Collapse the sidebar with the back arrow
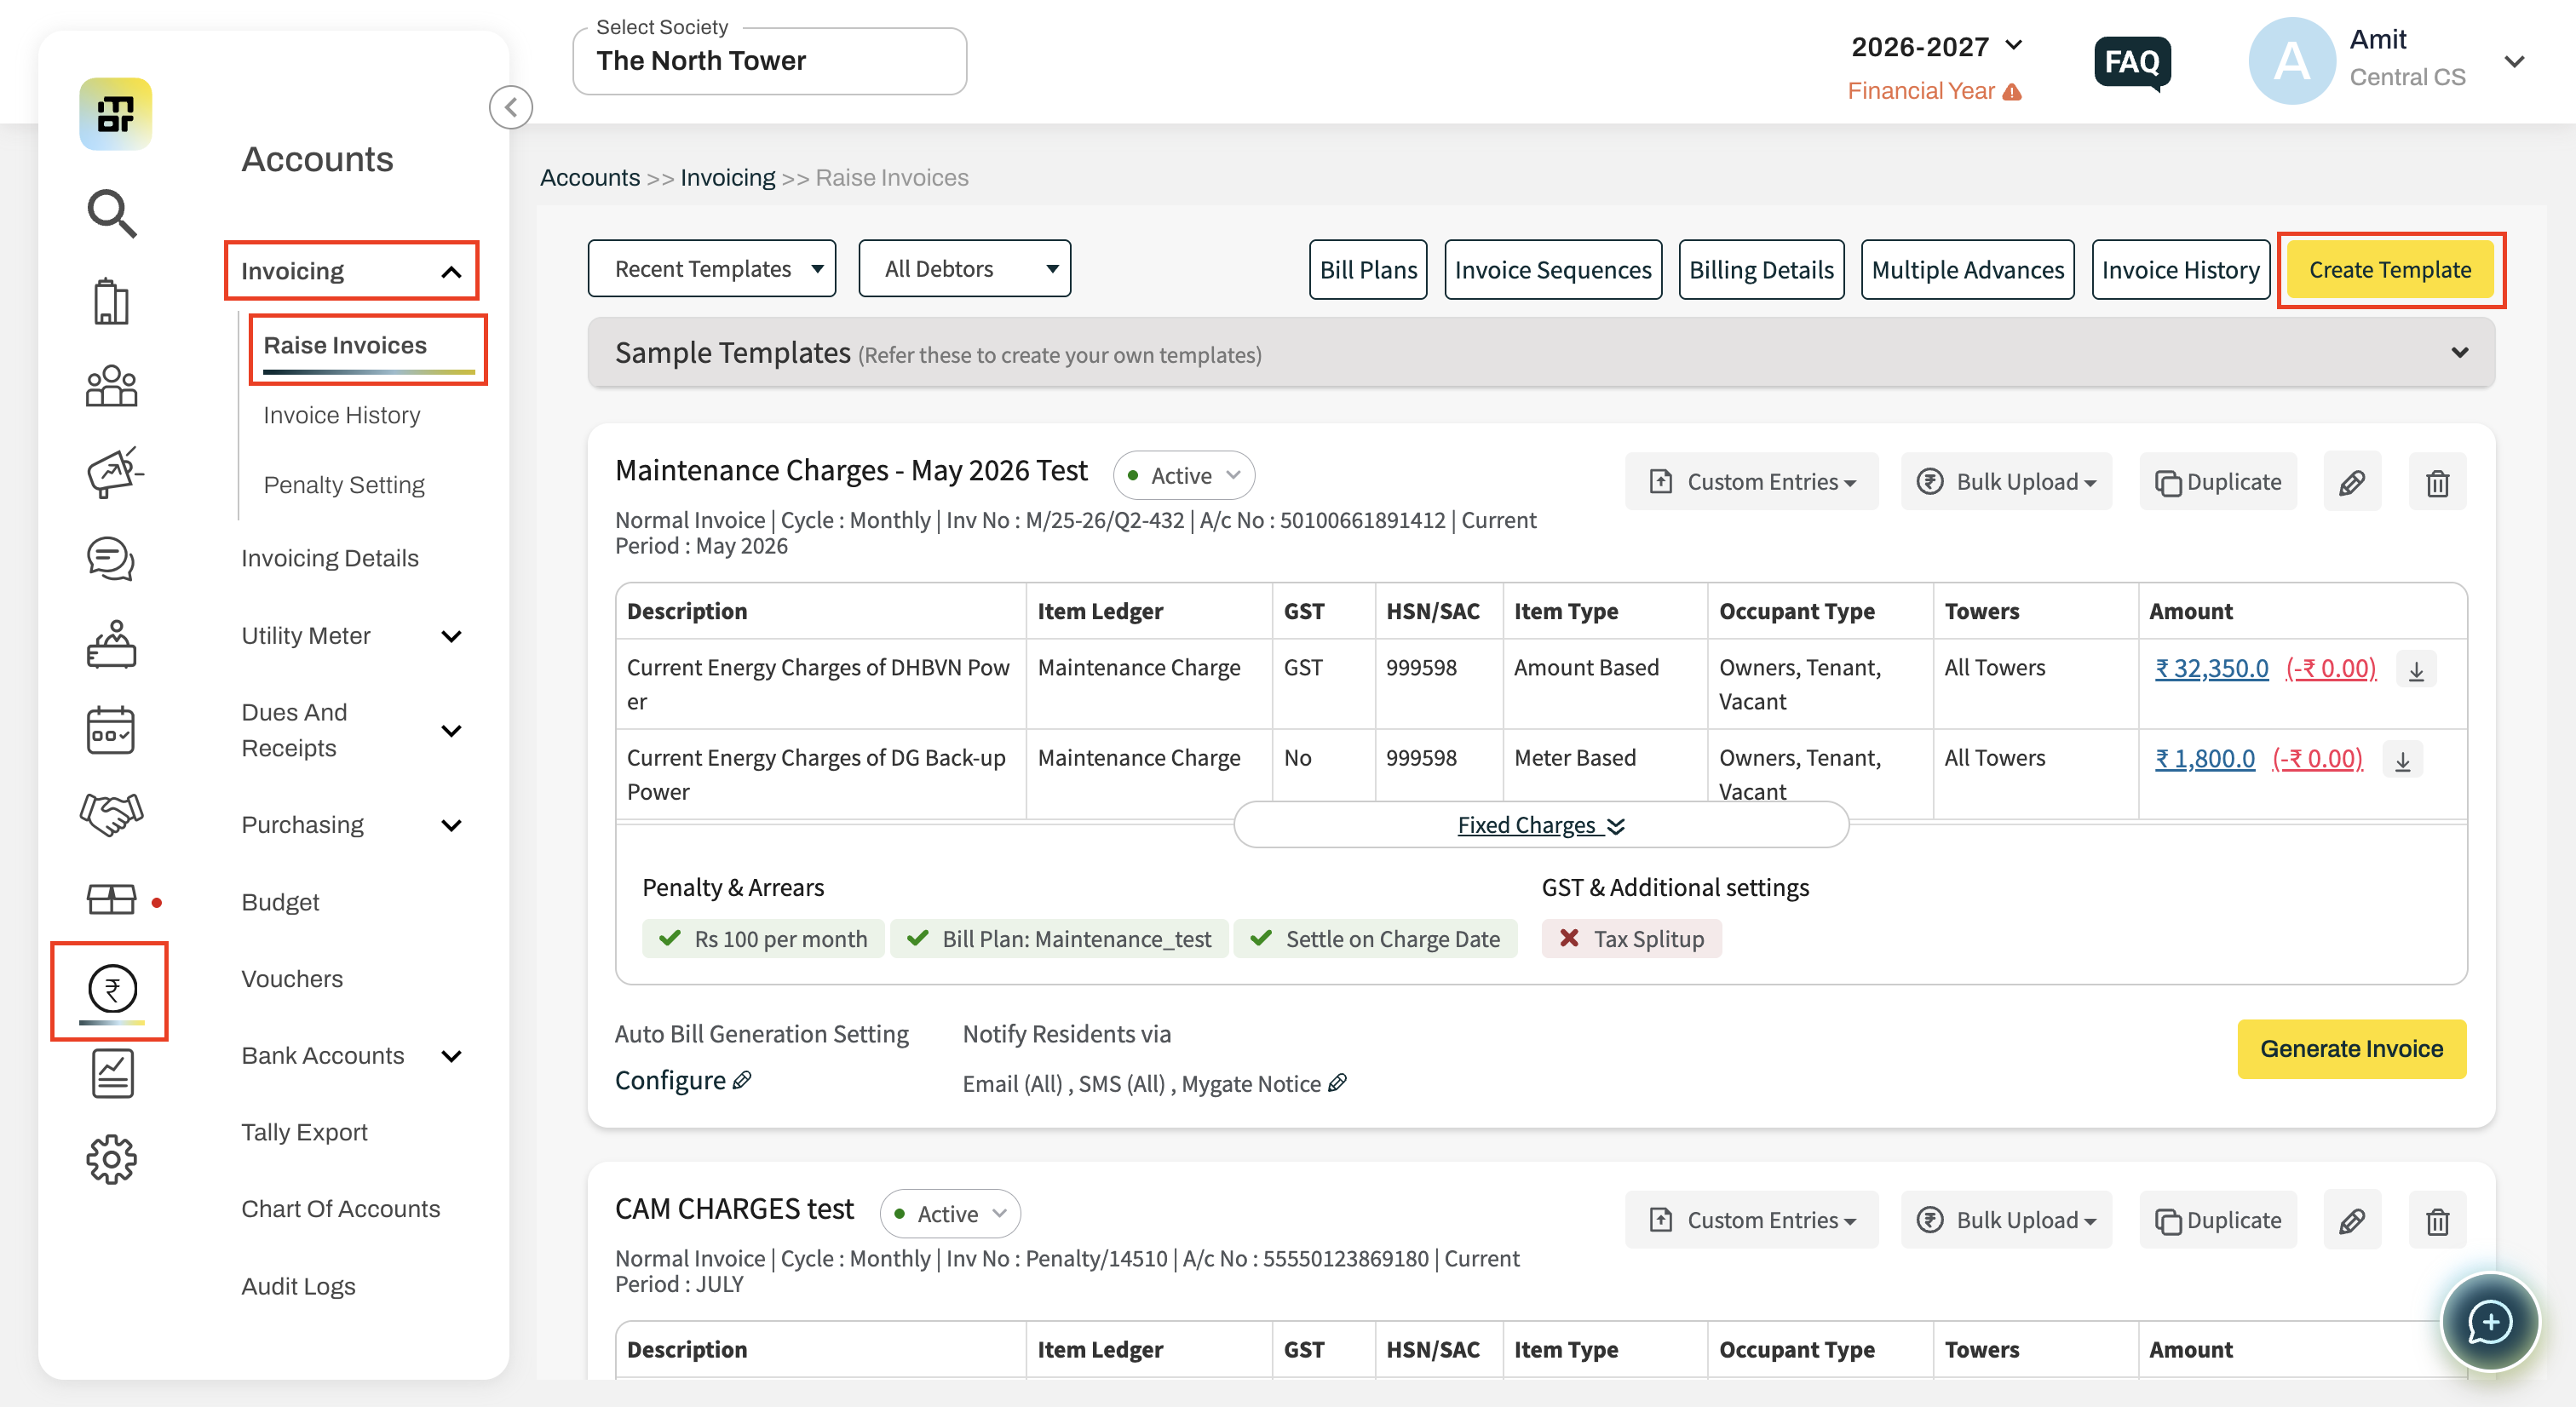The height and width of the screenshot is (1407, 2576). pos(511,107)
